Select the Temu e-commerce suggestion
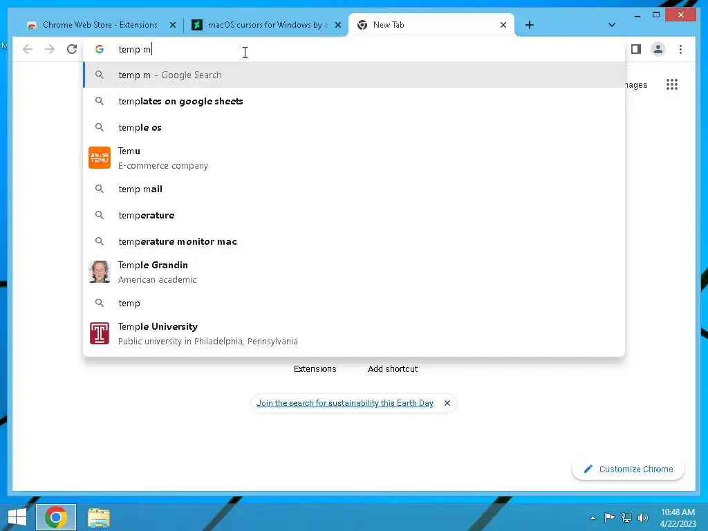 coord(355,158)
